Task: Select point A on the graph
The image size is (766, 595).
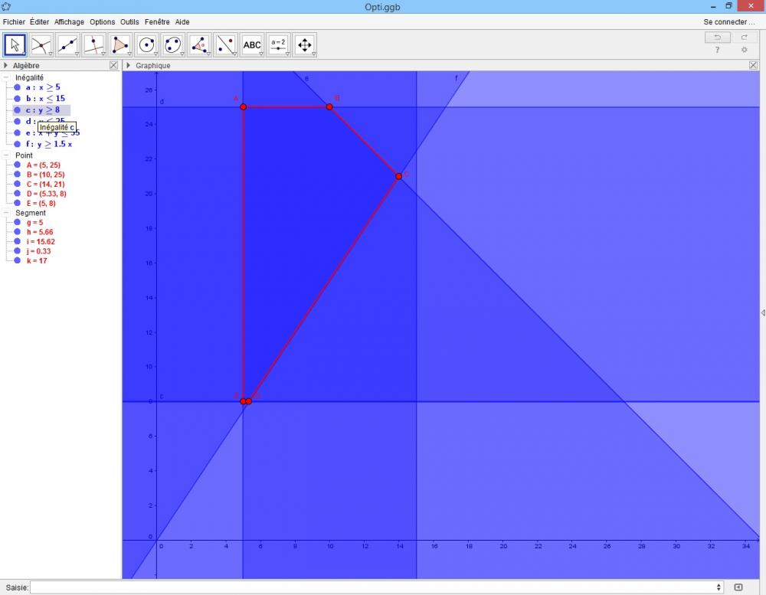Action: 244,107
